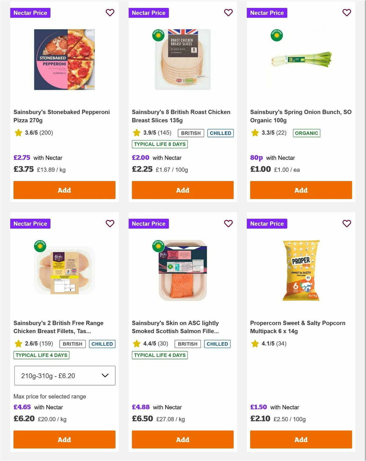Select the star rating icon on the salmon product

[x=137, y=343]
